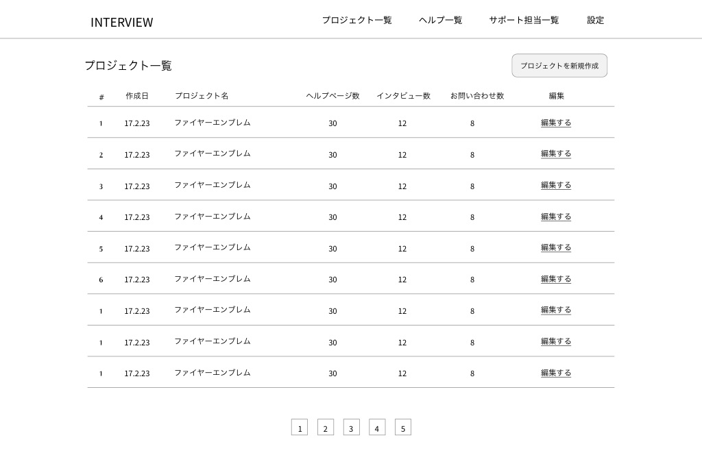Image resolution: width=702 pixels, height=466 pixels.
Task: Open 設定 in the top navigation
Action: click(x=596, y=20)
